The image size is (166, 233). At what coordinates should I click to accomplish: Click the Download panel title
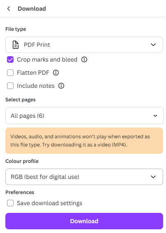pyautogui.click(x=32, y=9)
